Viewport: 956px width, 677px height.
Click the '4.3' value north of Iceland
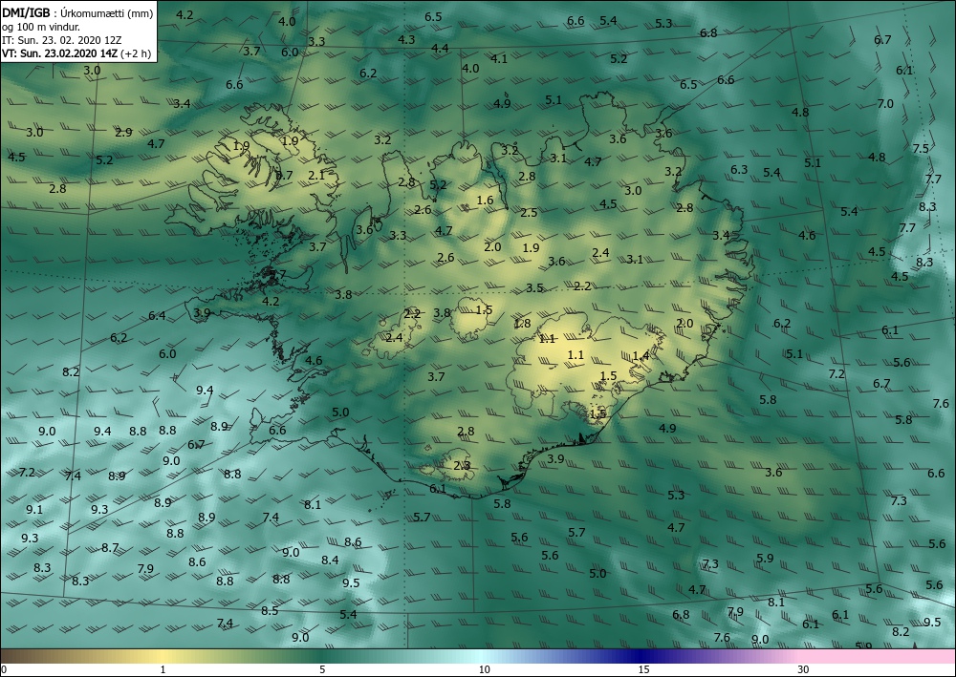coord(406,39)
